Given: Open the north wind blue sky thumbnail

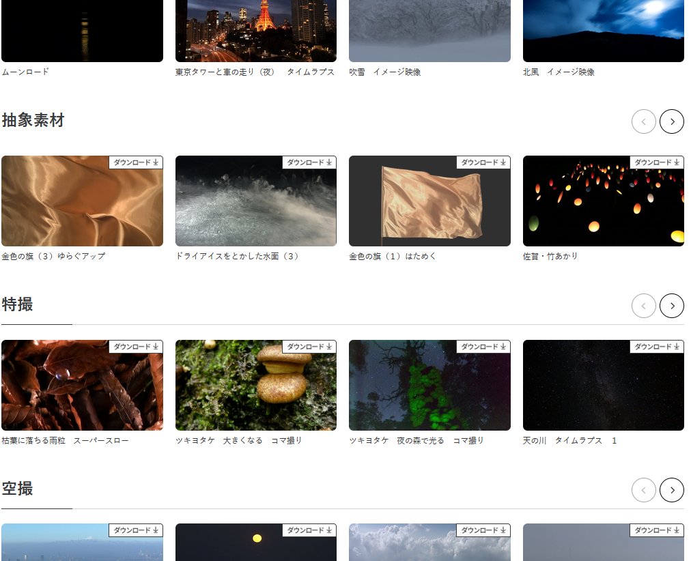Looking at the screenshot, I should 604,31.
